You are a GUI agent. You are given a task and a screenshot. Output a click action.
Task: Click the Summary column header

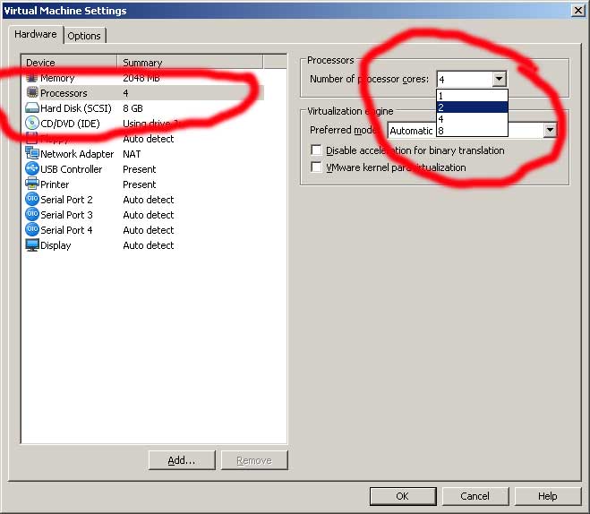coord(188,63)
